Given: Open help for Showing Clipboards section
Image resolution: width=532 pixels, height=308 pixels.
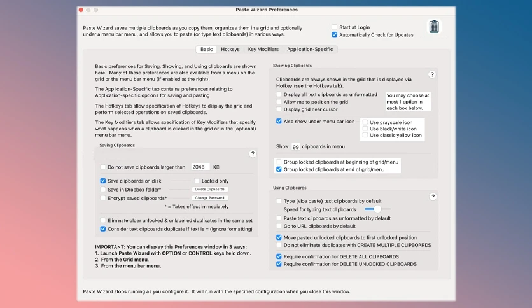Looking at the screenshot, I should click(432, 74).
